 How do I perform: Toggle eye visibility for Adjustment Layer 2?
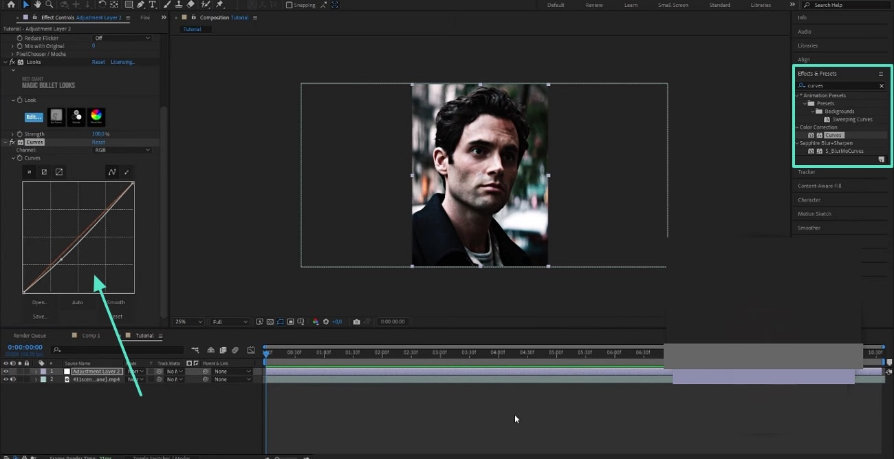pos(6,372)
